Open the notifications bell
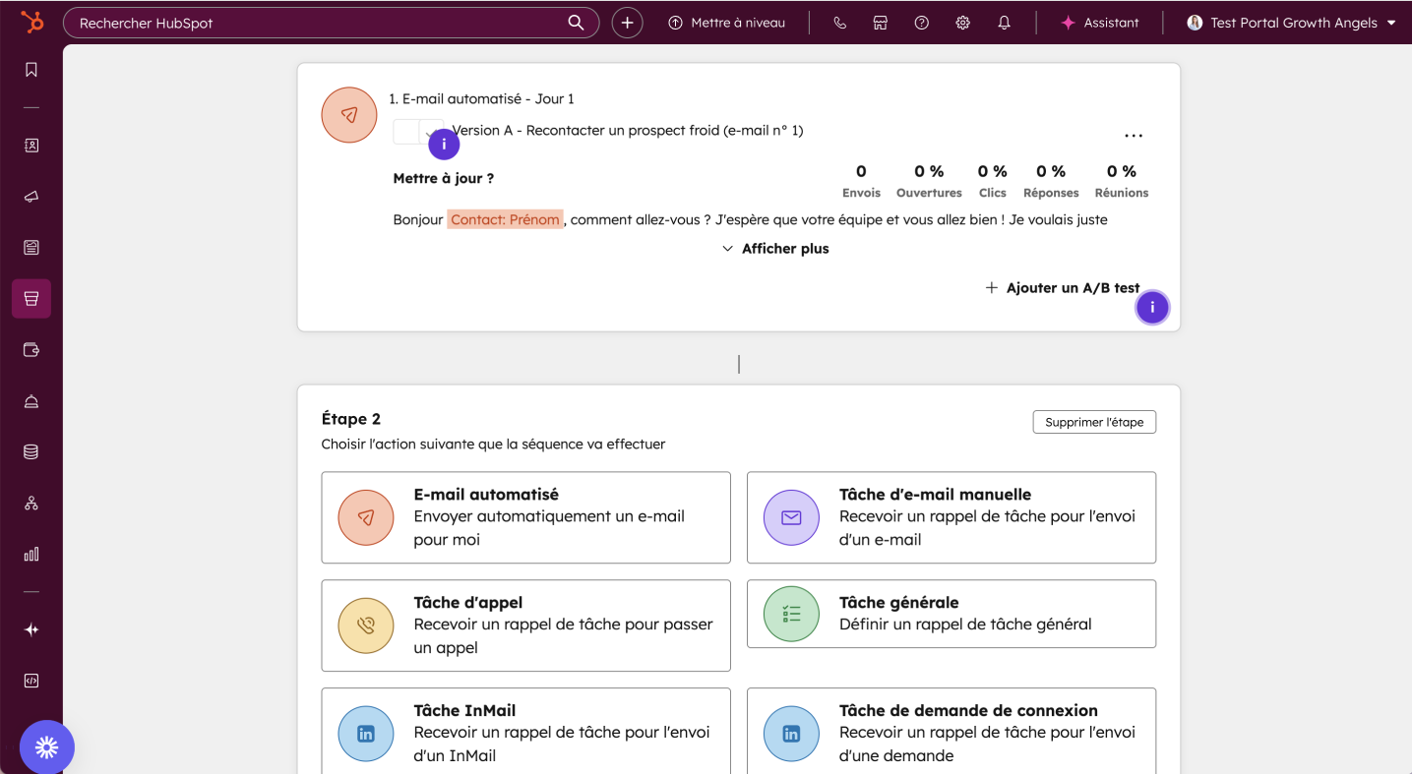 coord(1004,22)
